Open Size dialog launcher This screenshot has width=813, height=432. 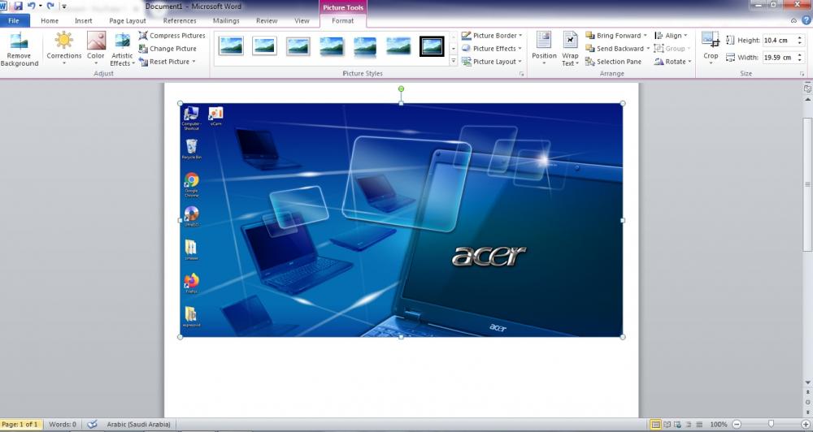[802, 74]
